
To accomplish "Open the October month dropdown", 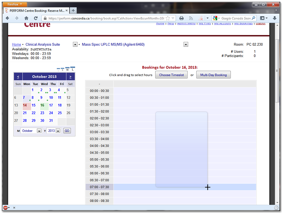I will click(39, 131).
